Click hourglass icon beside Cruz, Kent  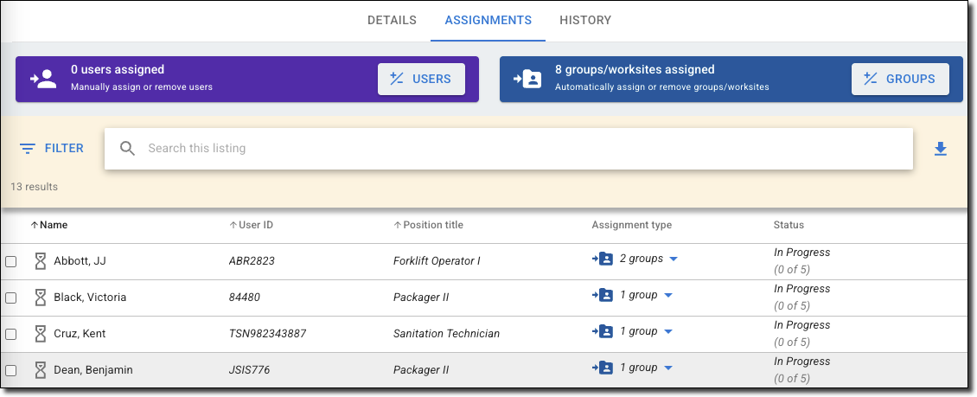point(40,334)
